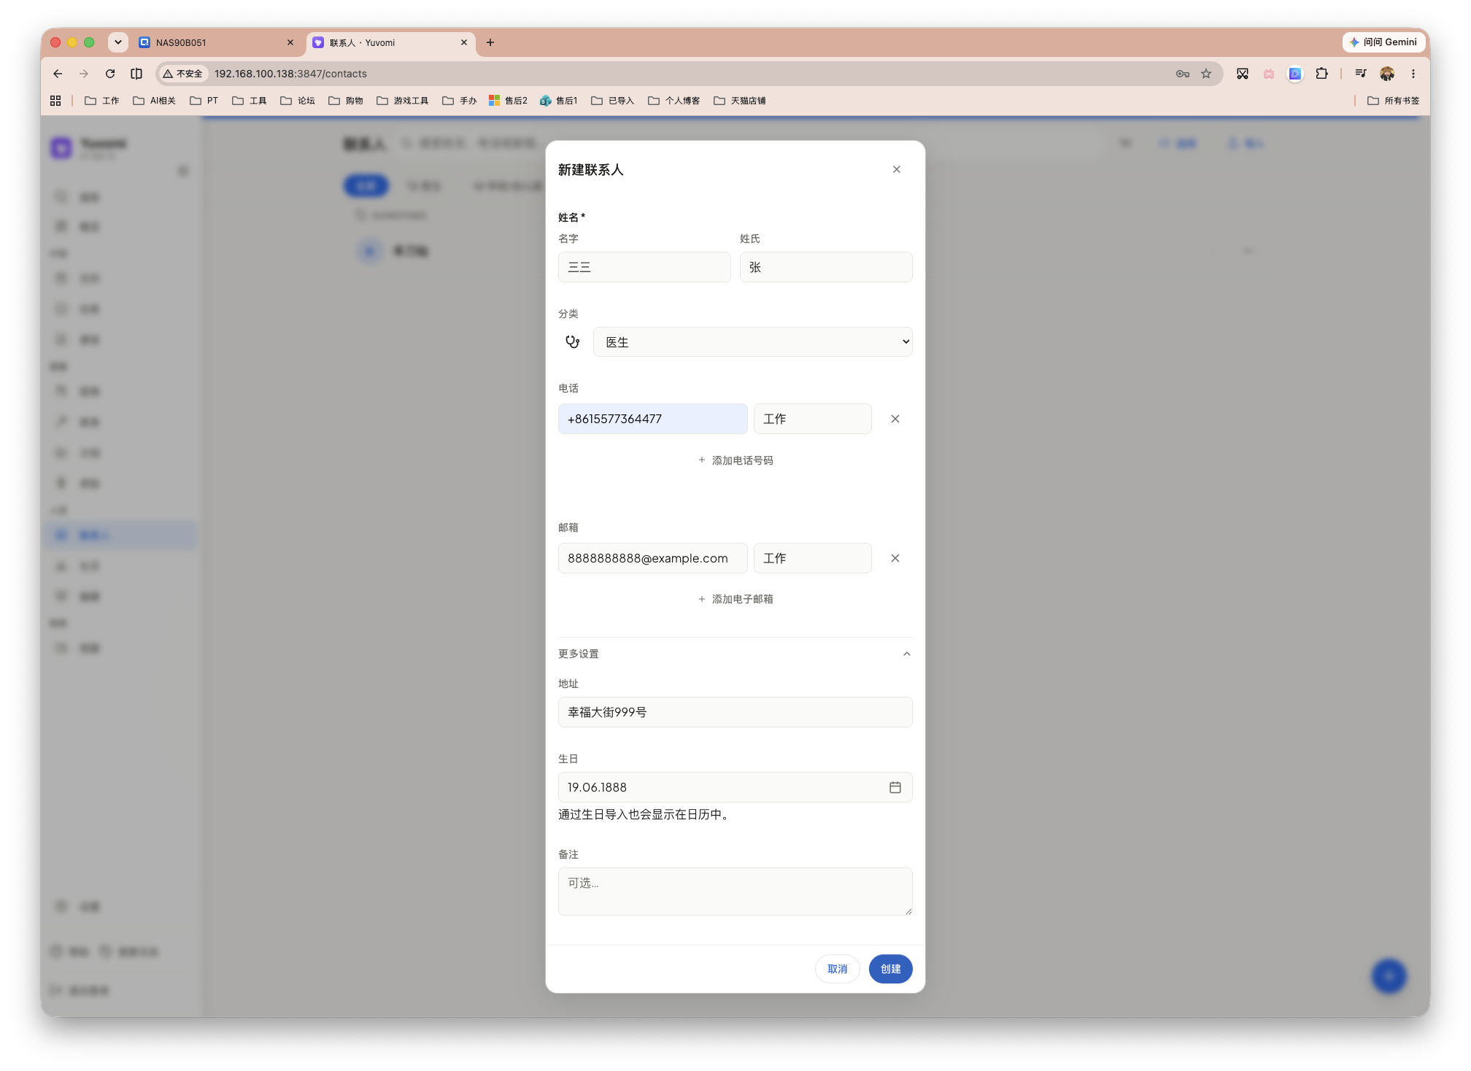This screenshot has width=1471, height=1071.
Task: Go forward in browser history
Action: click(84, 74)
